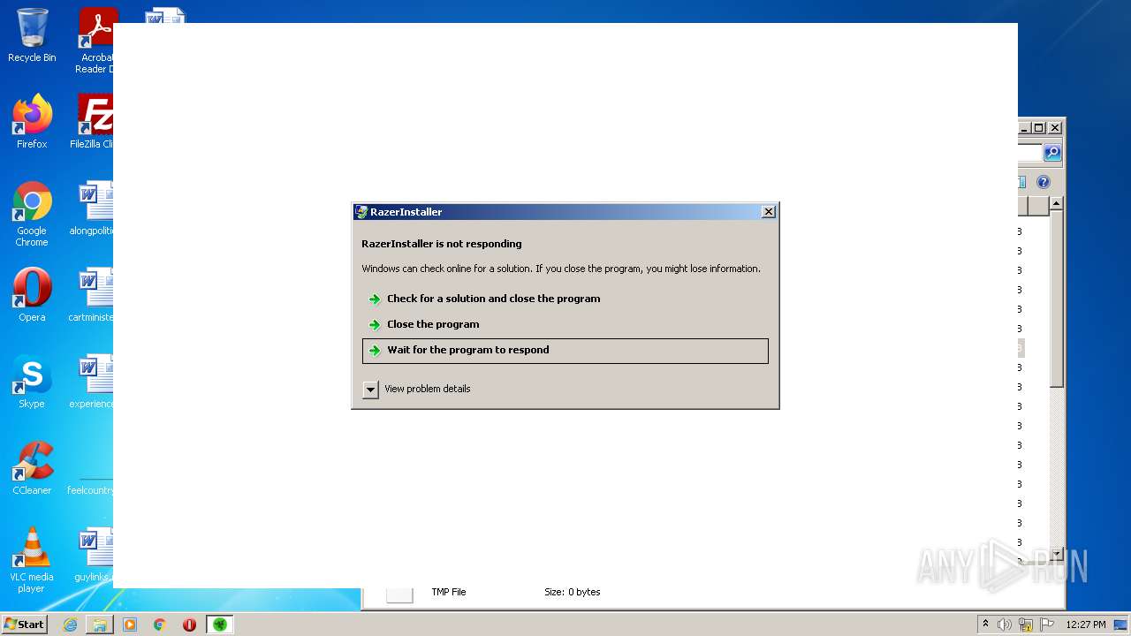
Task: Open the Start menu
Action: pos(24,625)
